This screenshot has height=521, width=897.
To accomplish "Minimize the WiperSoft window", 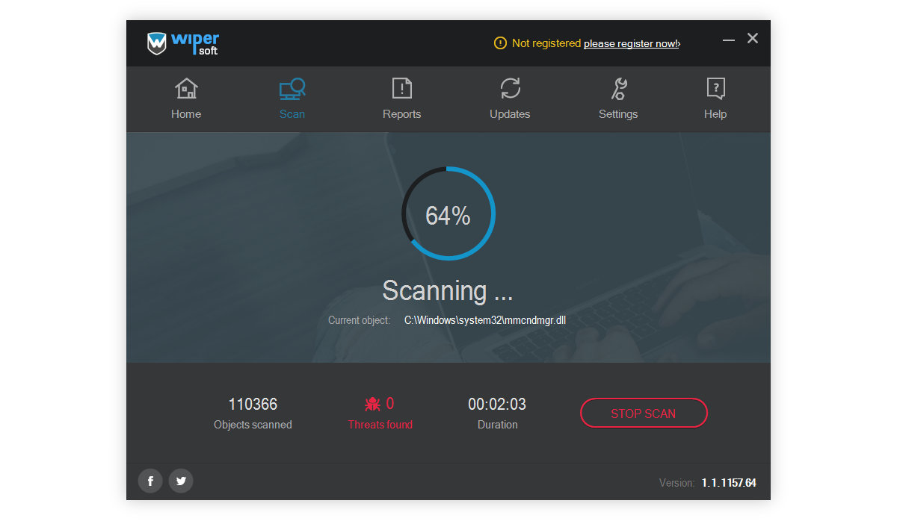I will coord(729,39).
